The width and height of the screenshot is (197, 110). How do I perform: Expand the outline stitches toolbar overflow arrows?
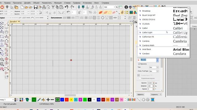click(48, 18)
